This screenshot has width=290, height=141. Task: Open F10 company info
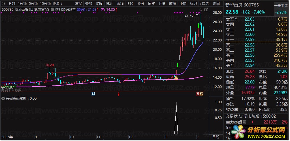click(x=130, y=3)
